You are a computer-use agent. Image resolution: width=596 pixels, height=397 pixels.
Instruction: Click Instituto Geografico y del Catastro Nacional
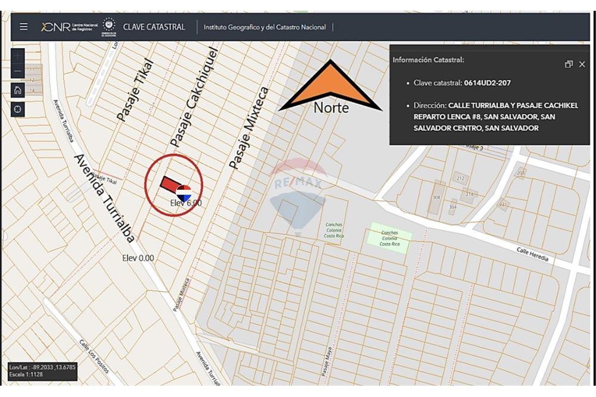(x=265, y=27)
